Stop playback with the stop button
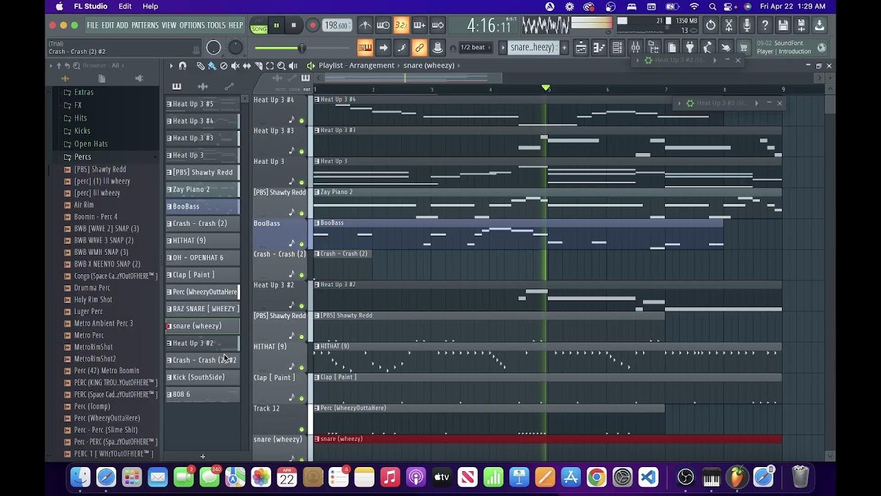 click(294, 25)
